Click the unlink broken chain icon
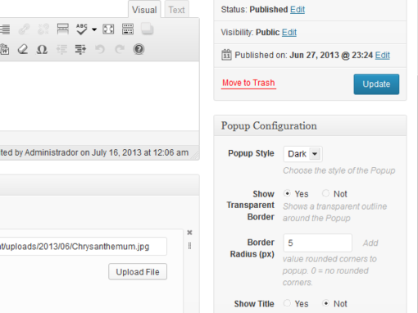The width and height of the screenshot is (418, 313). coord(43,29)
